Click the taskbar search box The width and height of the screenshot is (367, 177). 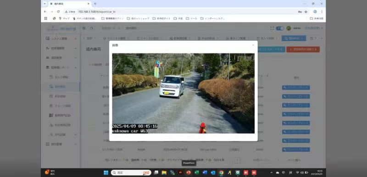click(131, 172)
